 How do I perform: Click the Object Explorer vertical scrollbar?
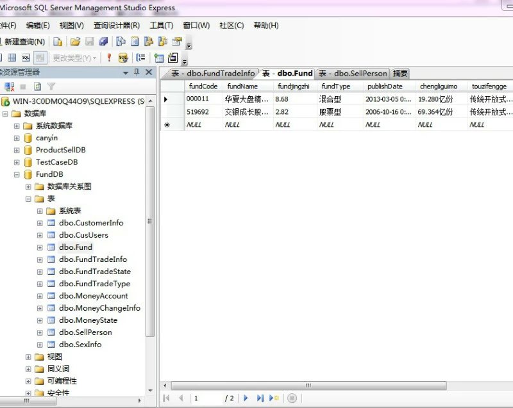[x=150, y=222]
